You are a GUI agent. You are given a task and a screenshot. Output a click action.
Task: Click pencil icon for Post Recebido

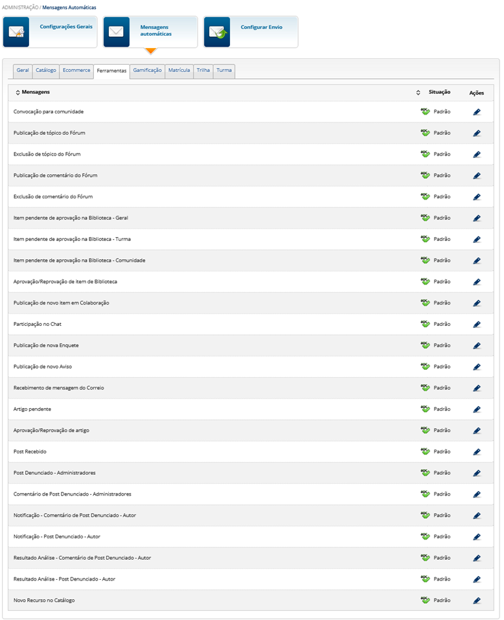[477, 452]
